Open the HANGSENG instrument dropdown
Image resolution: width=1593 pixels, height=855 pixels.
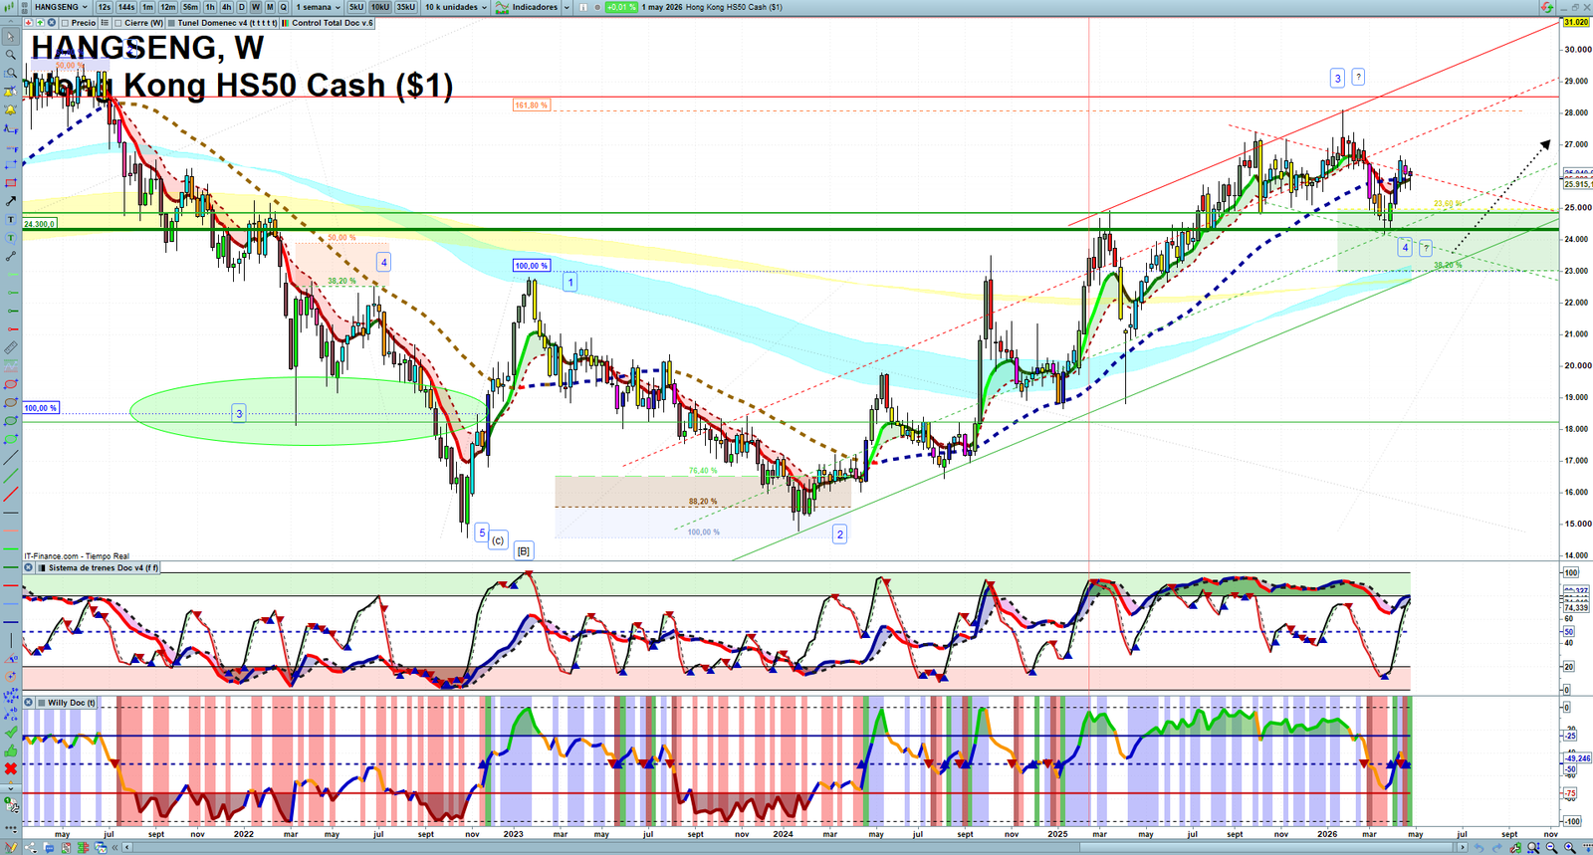(x=61, y=7)
